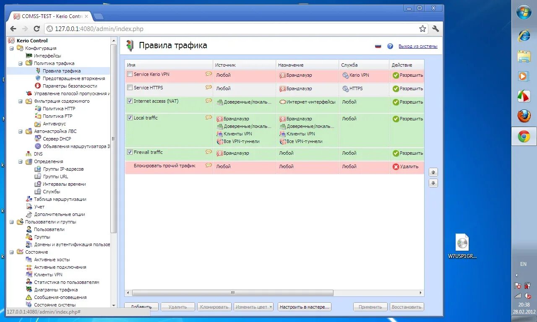The height and width of the screenshot is (322, 537).
Task: Collapse the Политика трафика node
Action: click(x=20, y=63)
